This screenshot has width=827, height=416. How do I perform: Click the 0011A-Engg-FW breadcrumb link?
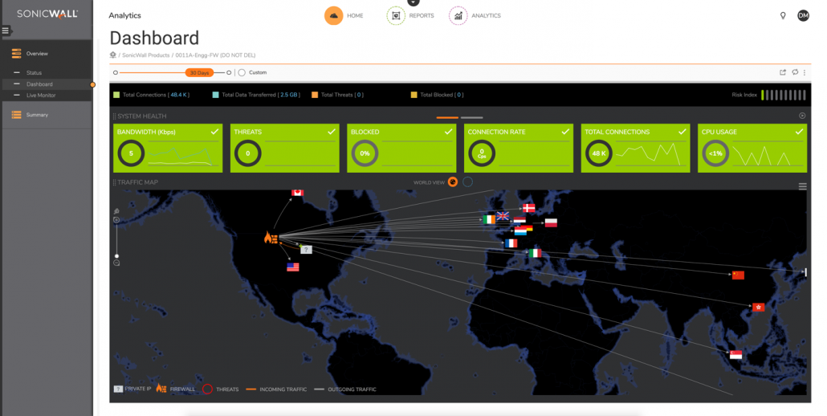tap(215, 55)
